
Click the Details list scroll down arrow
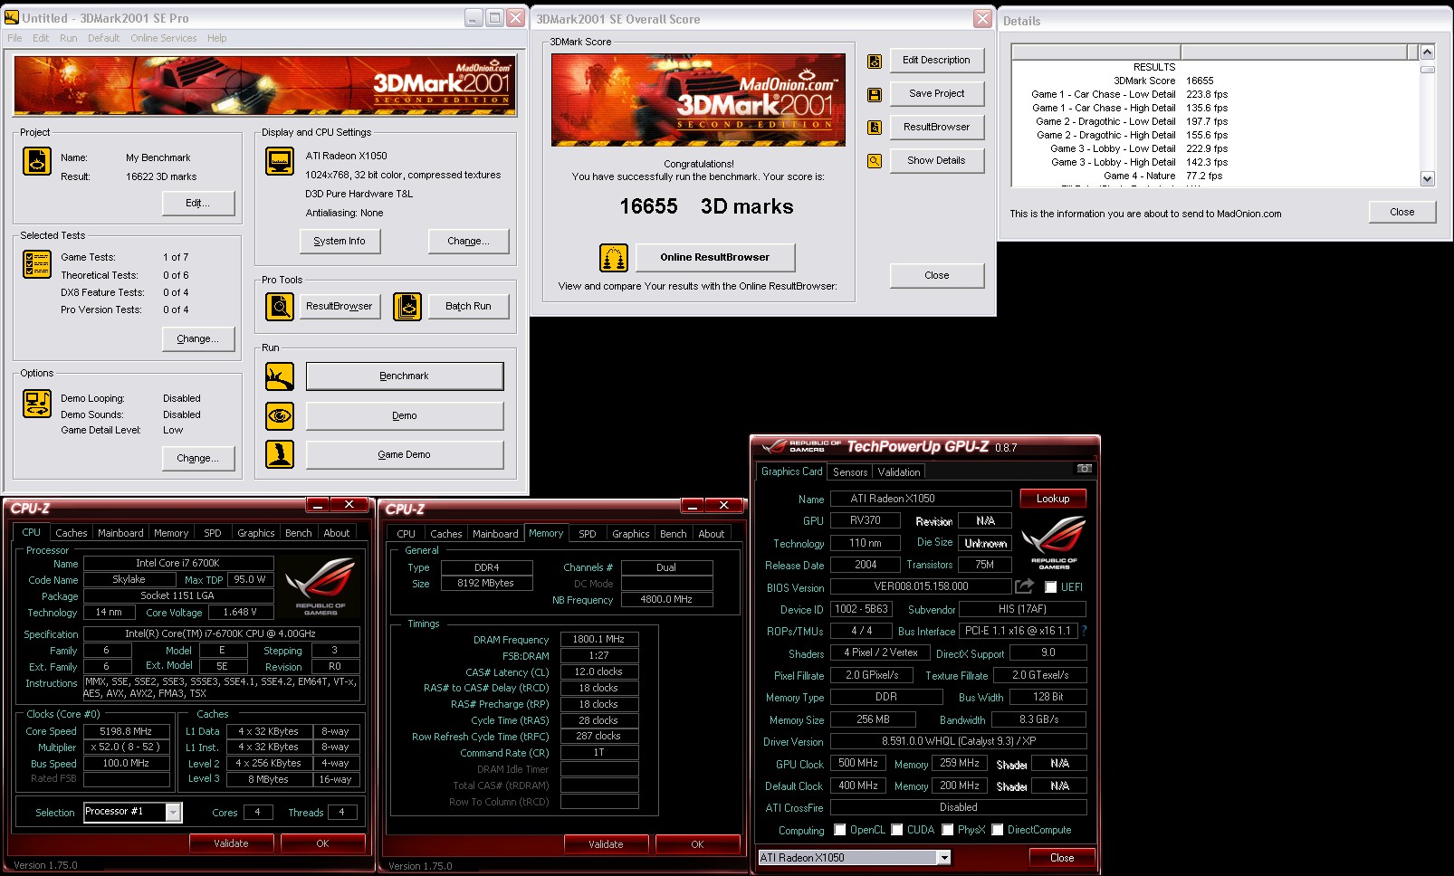1428,179
